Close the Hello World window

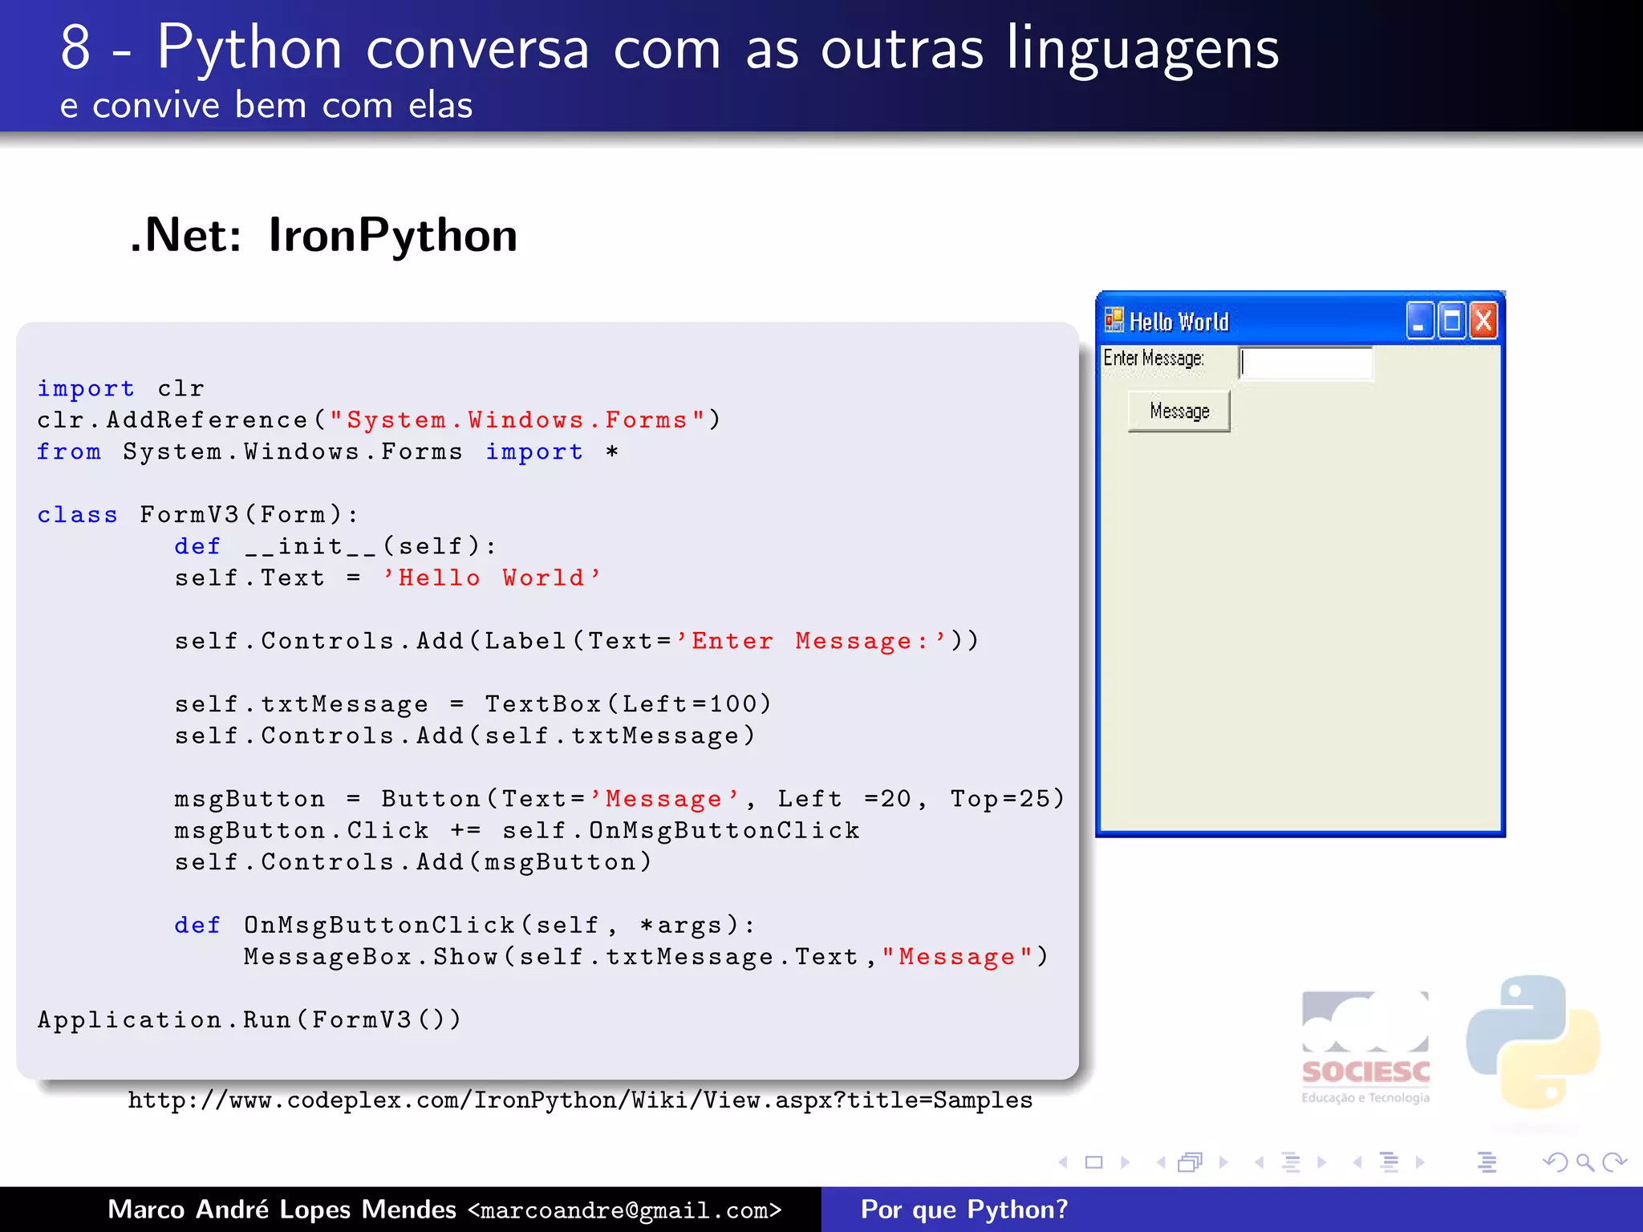click(x=1483, y=321)
